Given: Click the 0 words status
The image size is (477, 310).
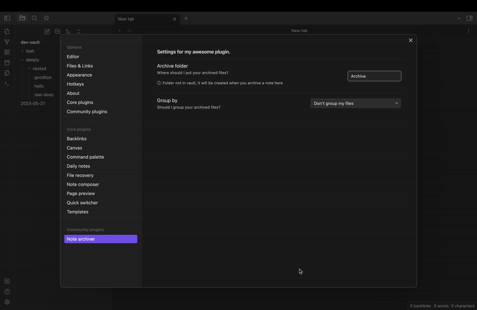Looking at the screenshot, I should click(441, 306).
